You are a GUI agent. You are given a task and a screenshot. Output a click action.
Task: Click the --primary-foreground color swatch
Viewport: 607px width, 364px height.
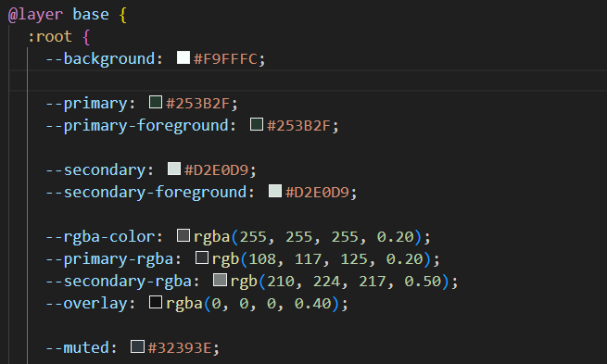pos(257,124)
